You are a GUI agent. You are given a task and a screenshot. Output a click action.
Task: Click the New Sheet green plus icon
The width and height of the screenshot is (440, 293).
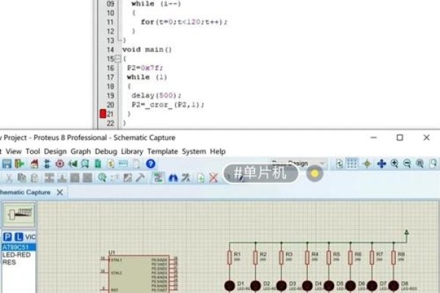coord(201,178)
